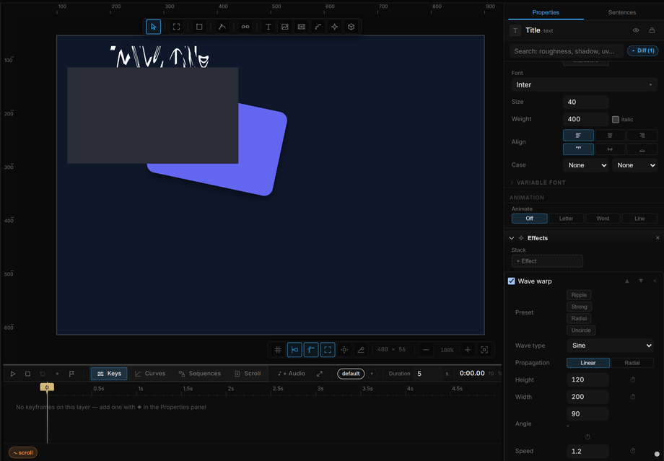Select the Text tool
This screenshot has width=664, height=461.
pos(268,27)
